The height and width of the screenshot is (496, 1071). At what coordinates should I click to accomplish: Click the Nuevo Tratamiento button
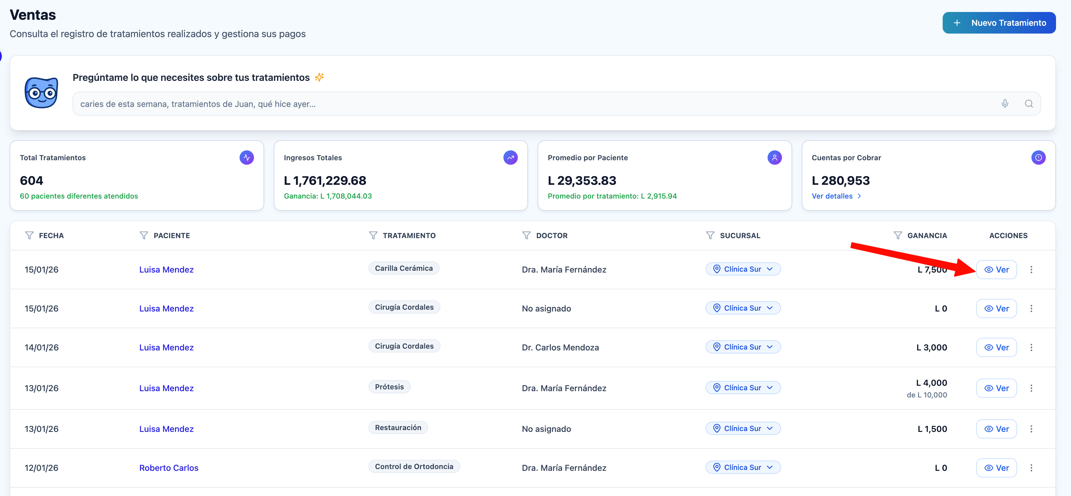click(x=999, y=23)
